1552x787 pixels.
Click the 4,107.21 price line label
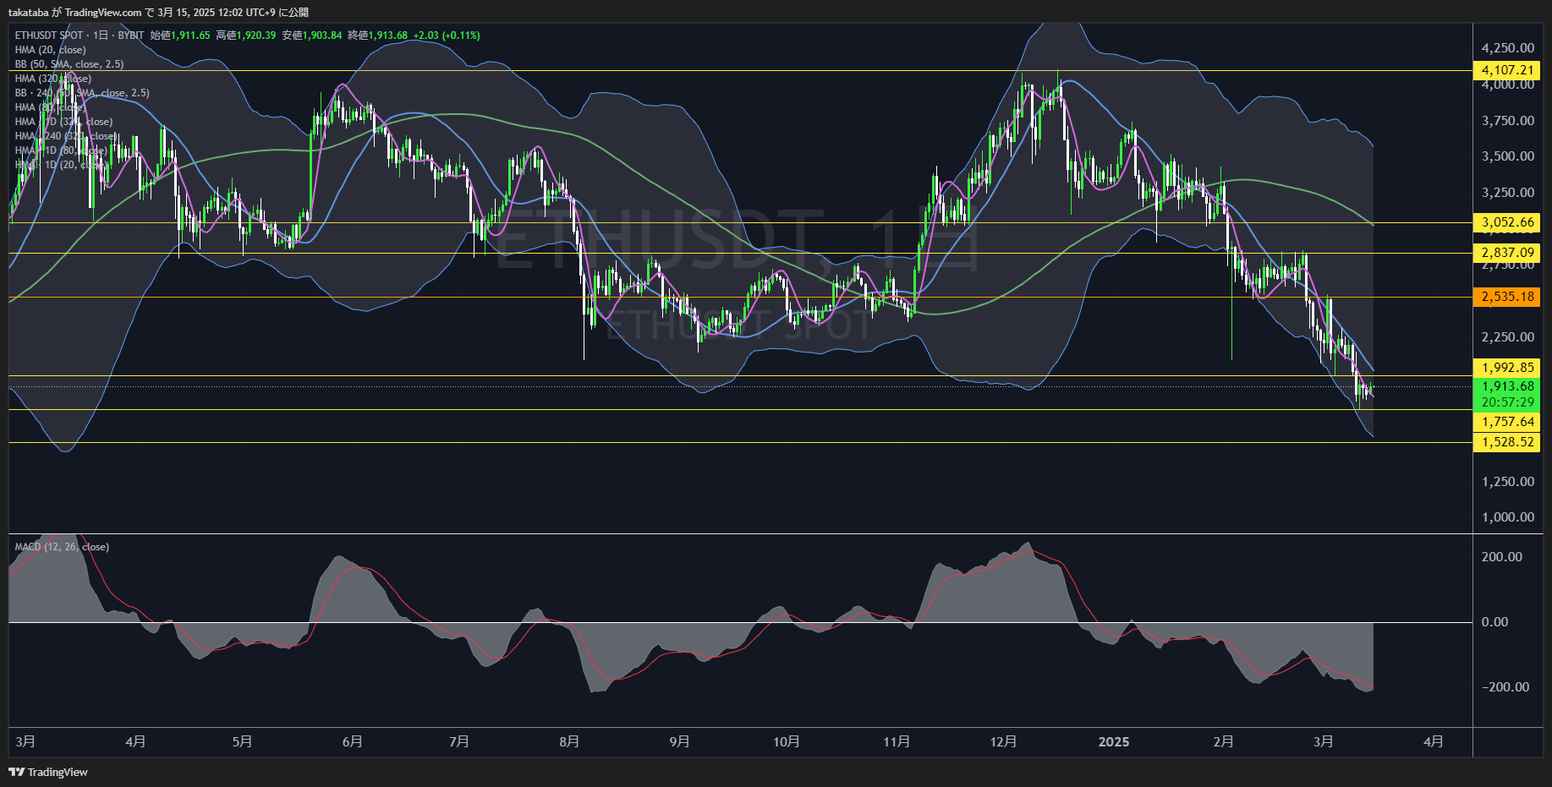1506,70
